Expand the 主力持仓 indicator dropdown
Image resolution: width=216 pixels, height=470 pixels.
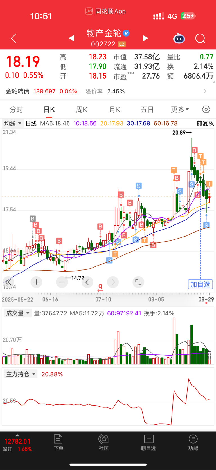[x=21, y=374]
